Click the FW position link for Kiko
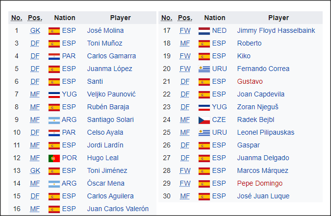Viewport: 331px width, 216px height. [185, 56]
